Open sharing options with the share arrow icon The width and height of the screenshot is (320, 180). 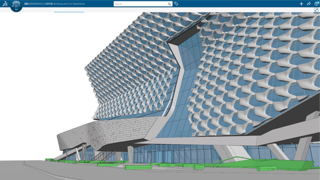coord(309,4)
